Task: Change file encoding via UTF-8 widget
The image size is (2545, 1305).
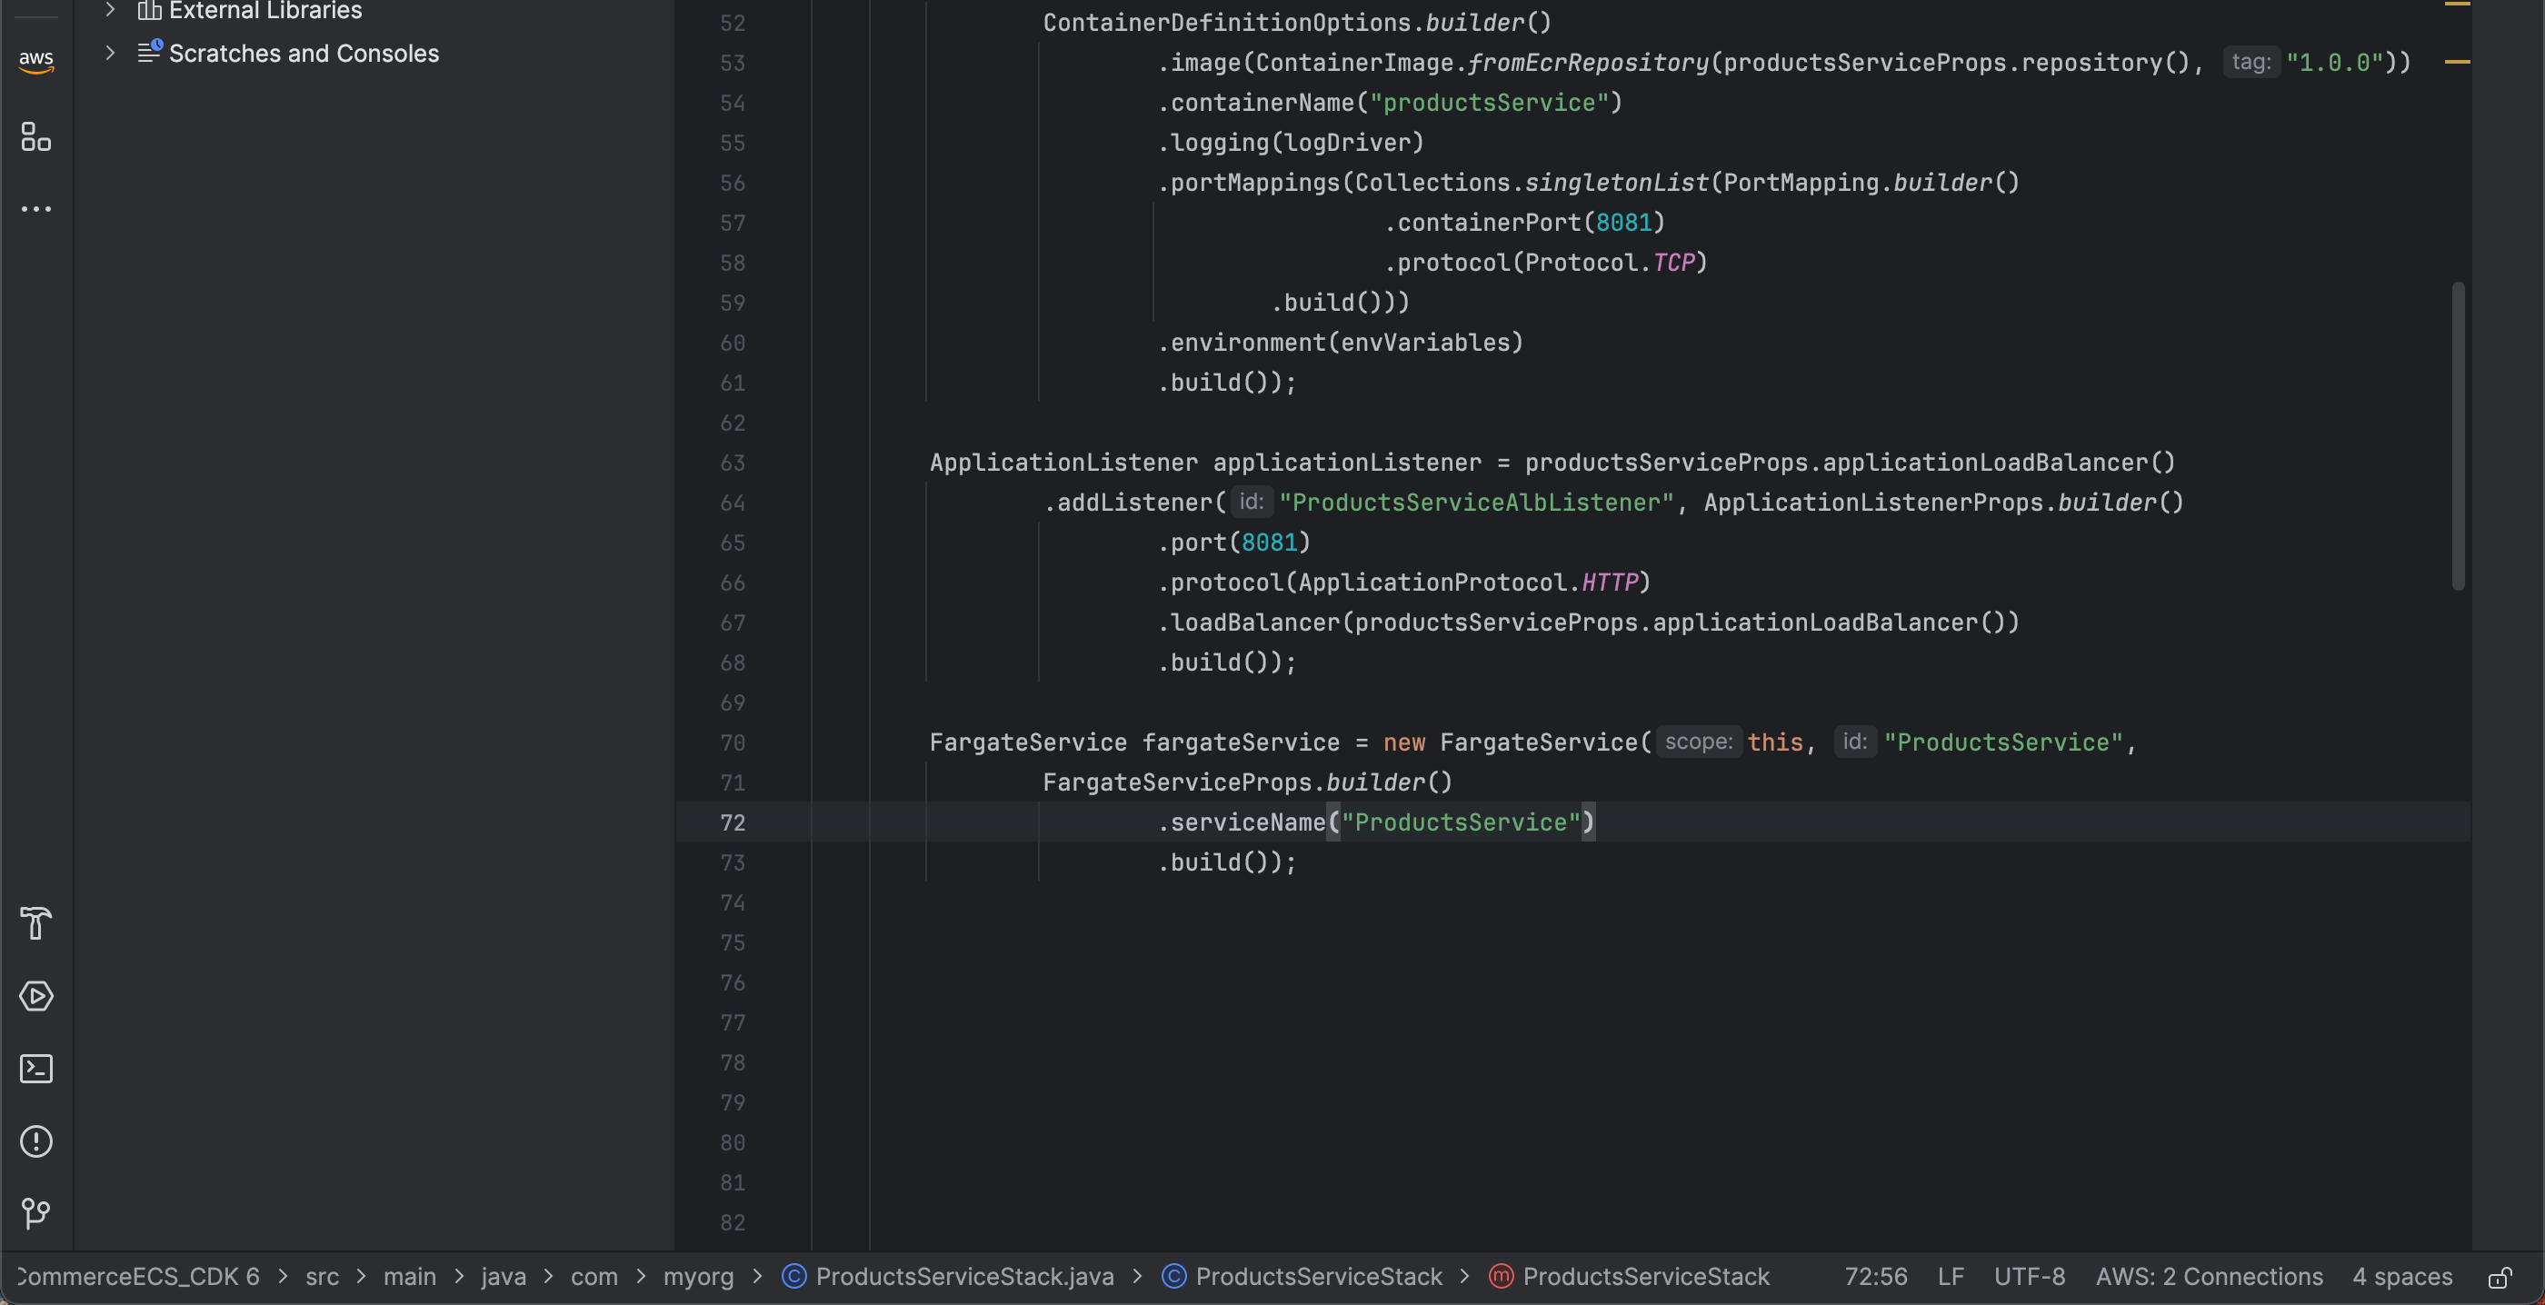Action: pos(2030,1276)
